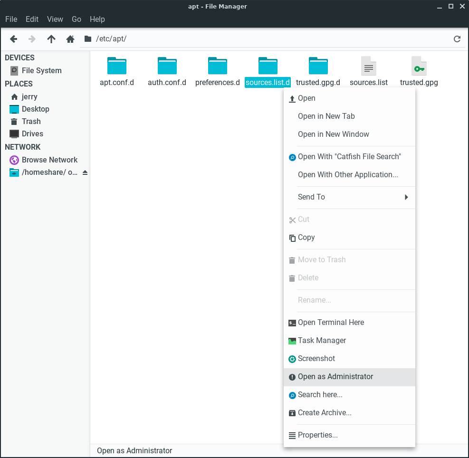Click Copy in the context menu
The width and height of the screenshot is (469, 458).
pos(306,238)
